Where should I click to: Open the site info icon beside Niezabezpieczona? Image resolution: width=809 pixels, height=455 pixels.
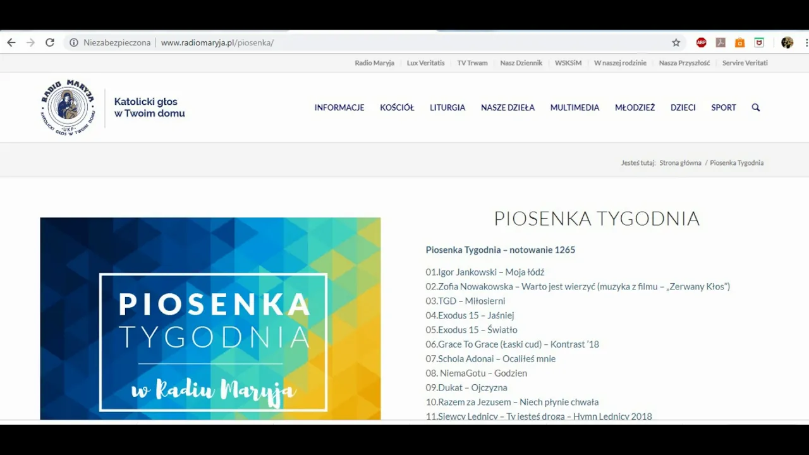[74, 42]
